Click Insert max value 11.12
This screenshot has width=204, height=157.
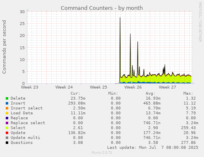coord(190,103)
